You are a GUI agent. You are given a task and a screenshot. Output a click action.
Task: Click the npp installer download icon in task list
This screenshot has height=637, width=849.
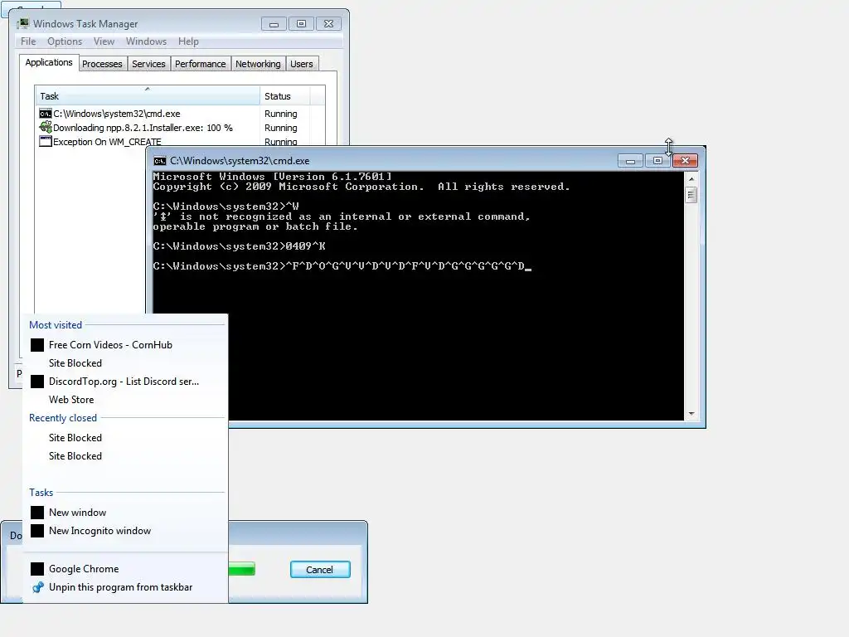[46, 128]
